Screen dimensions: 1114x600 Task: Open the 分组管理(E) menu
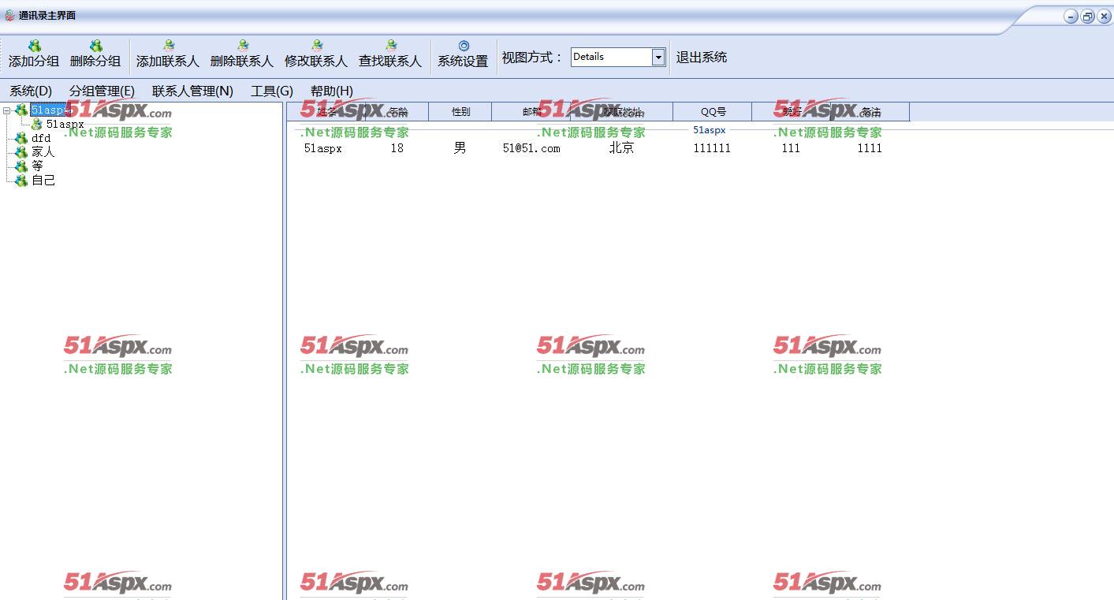[102, 91]
